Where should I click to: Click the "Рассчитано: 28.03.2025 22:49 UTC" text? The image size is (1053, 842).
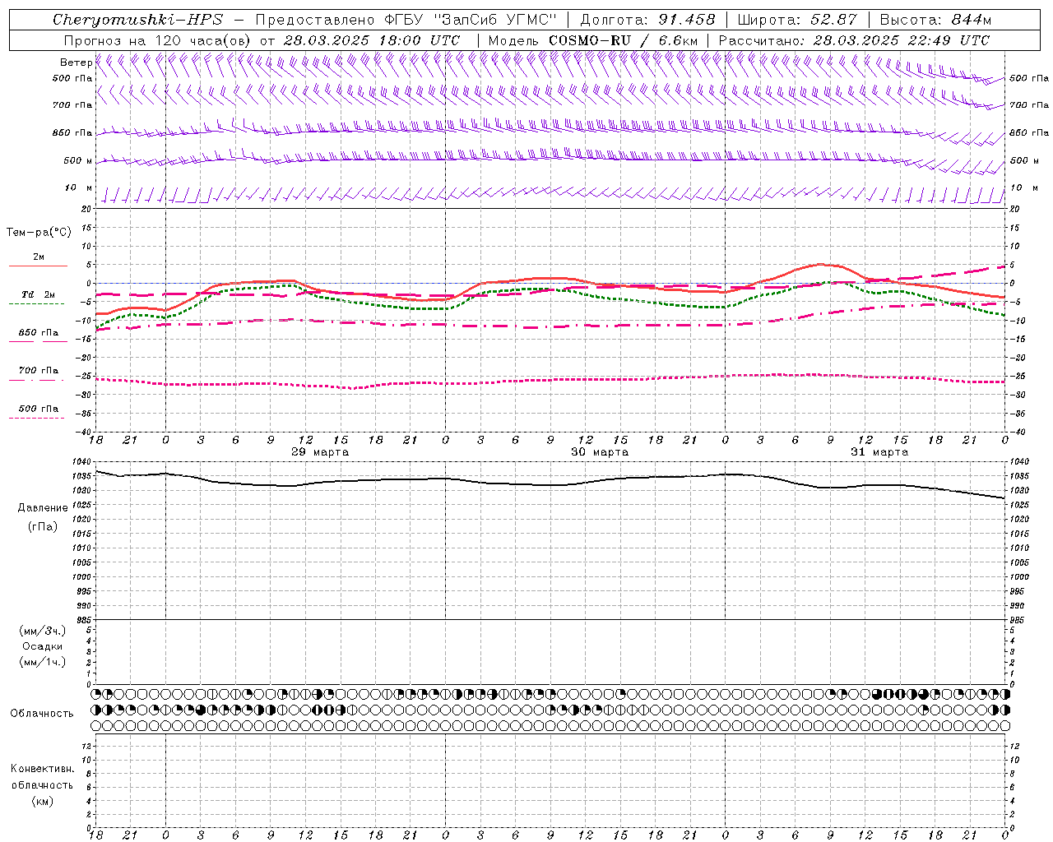pos(854,40)
